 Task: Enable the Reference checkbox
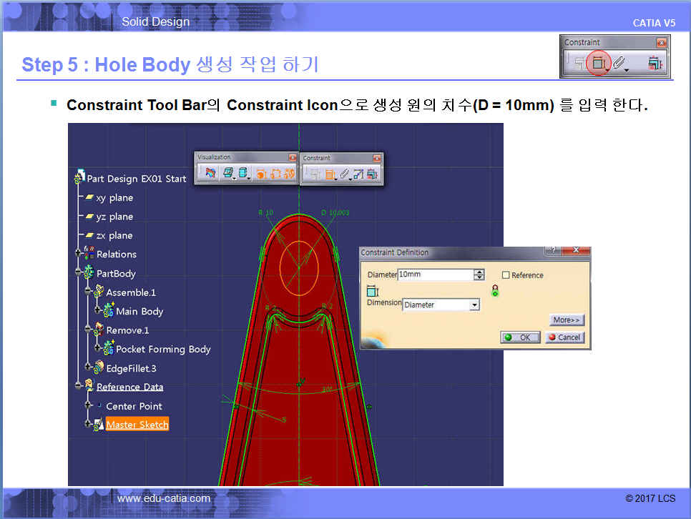pos(506,275)
